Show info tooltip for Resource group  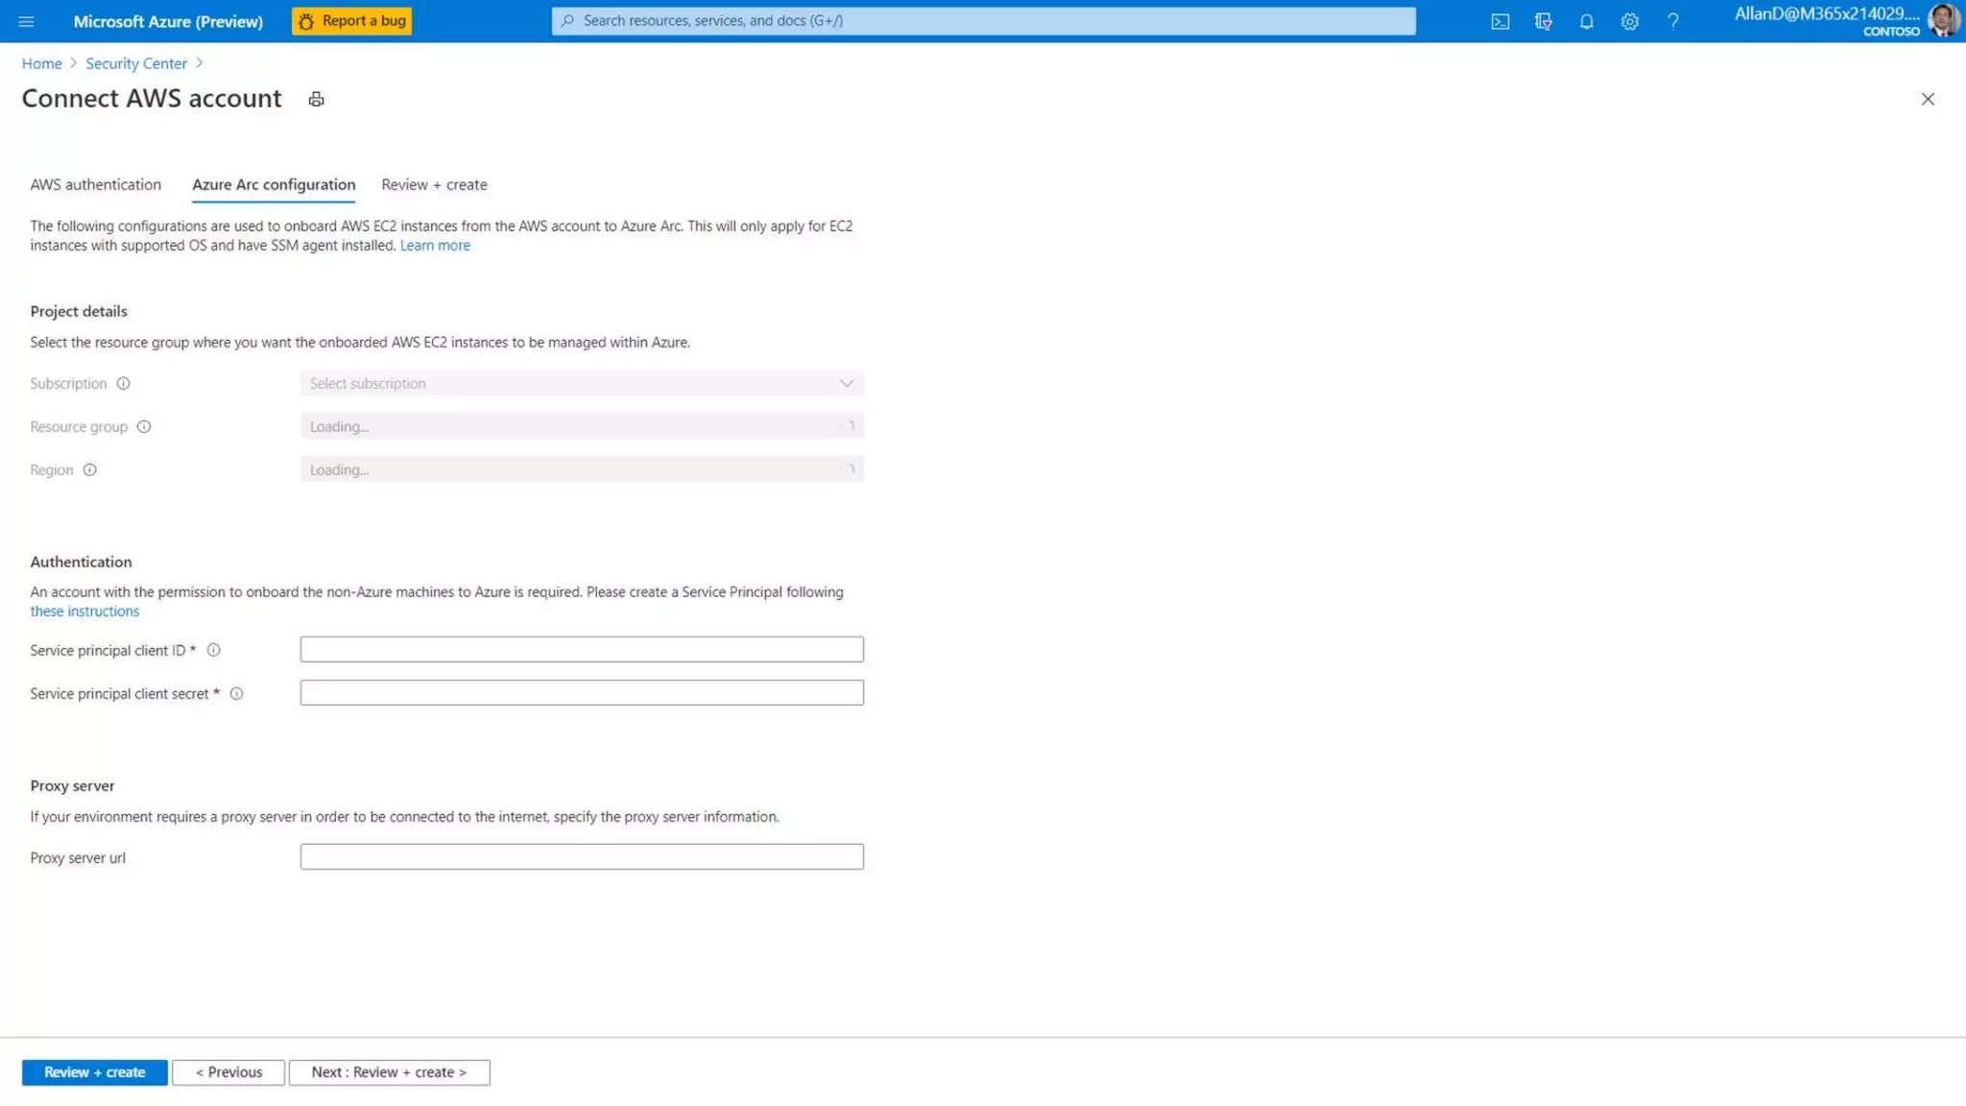coord(143,426)
